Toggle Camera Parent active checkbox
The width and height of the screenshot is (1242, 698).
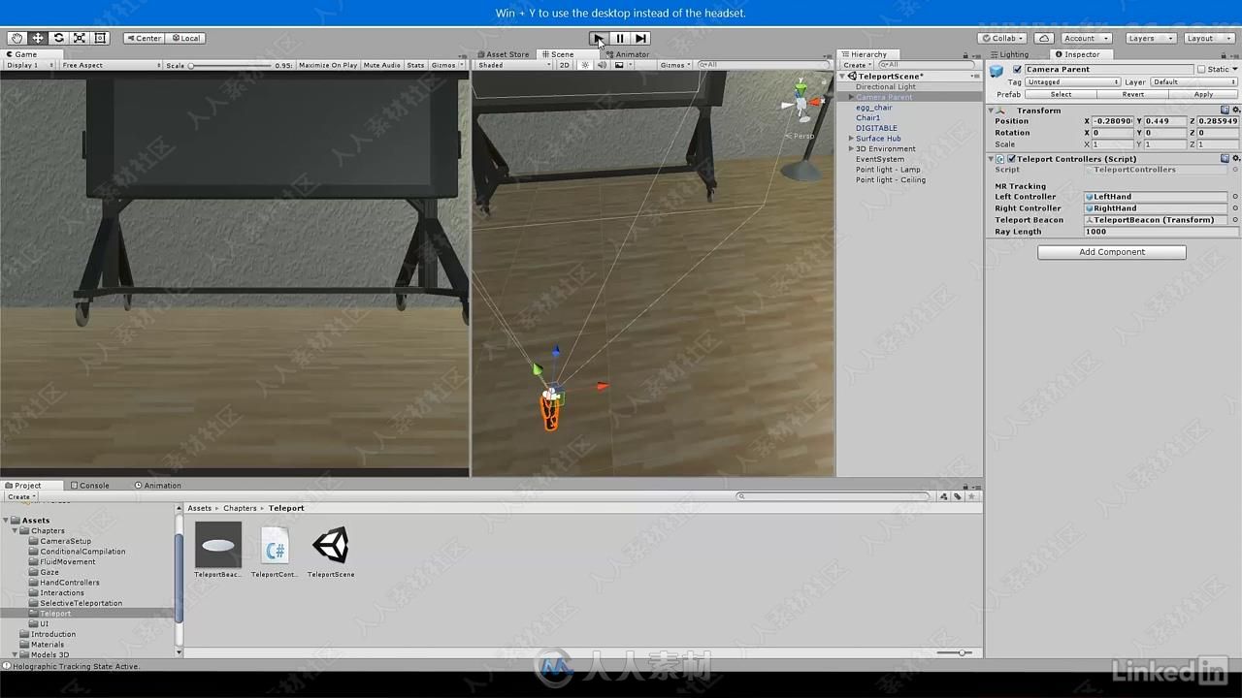1017,69
